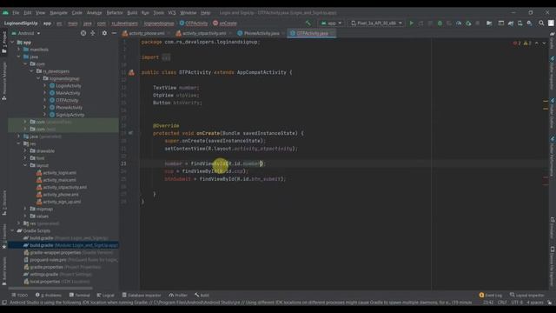The width and height of the screenshot is (556, 313).
Task: Open the Pixel_3a device selector dropdown
Action: click(376, 23)
